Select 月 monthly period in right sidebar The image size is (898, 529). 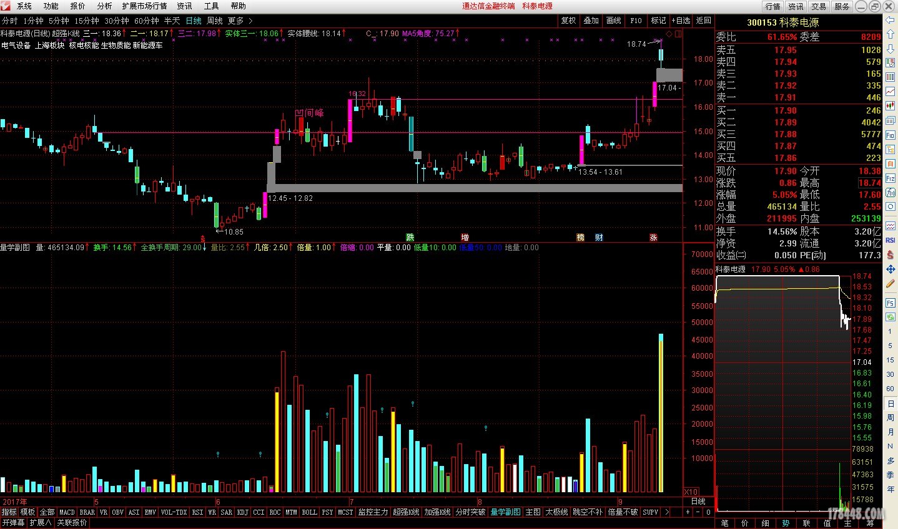pos(890,432)
